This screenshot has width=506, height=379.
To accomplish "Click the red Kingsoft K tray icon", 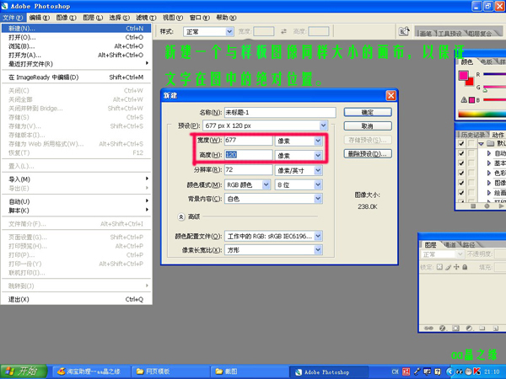I will coord(476,371).
